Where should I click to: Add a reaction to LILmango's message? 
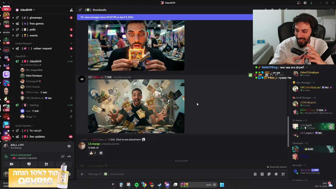tap(101, 153)
